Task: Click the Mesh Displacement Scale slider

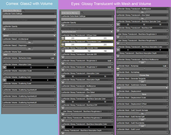Action: [x=142, y=100]
